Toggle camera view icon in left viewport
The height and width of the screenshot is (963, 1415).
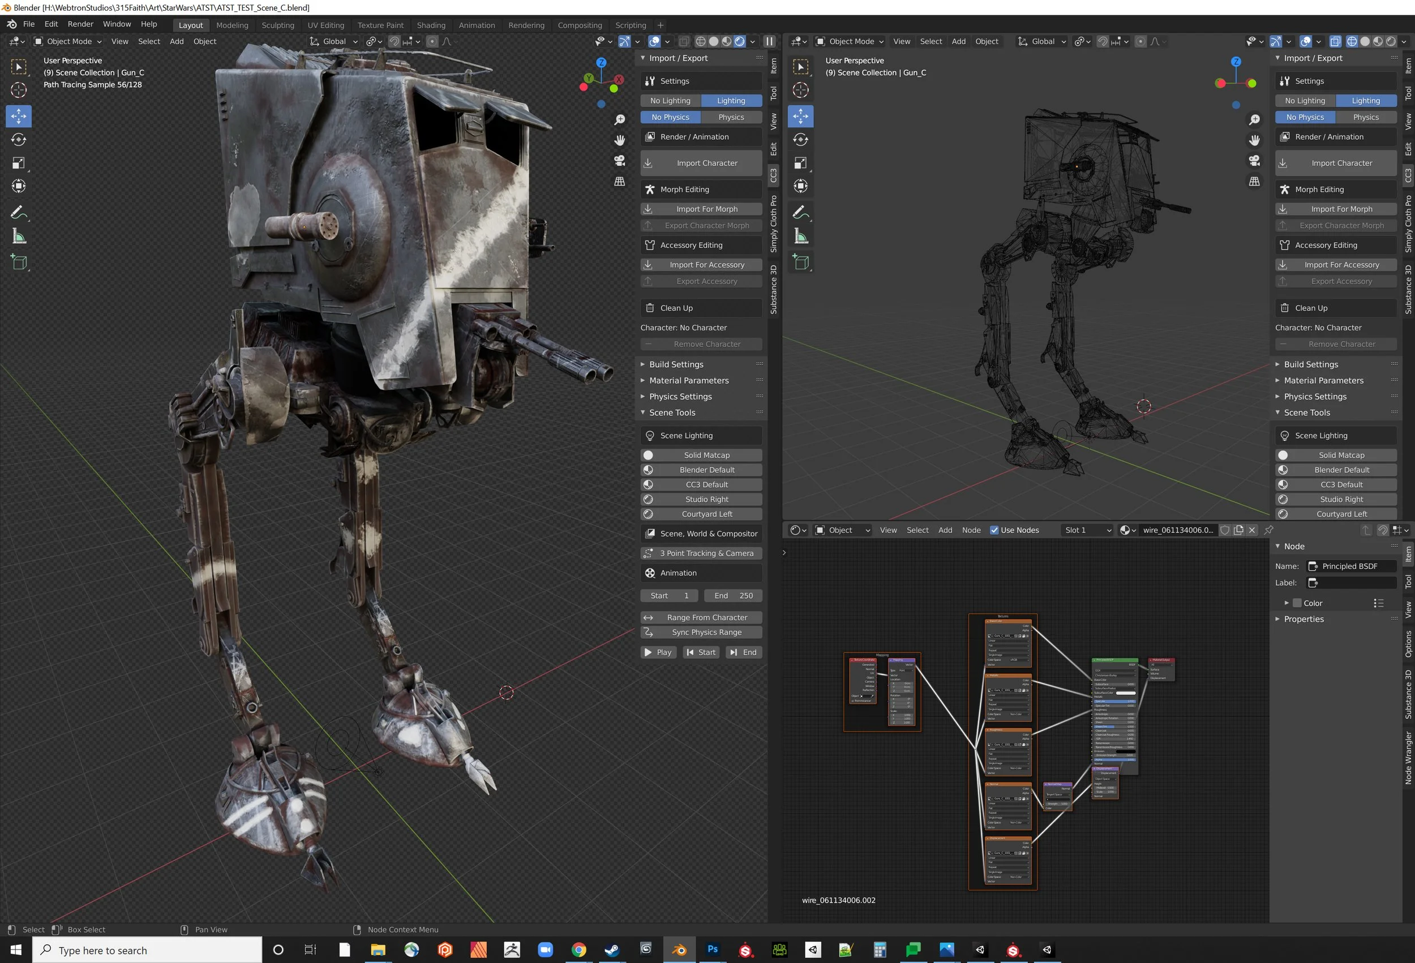(x=620, y=161)
